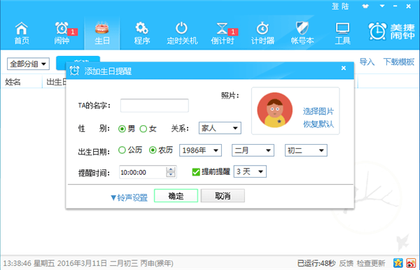The image size is (420, 270).
Task: Click the 登陆 login link
Action: 340,6
